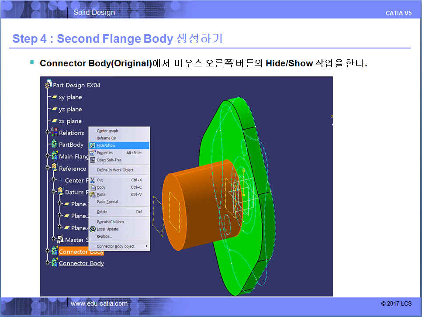Click the Copy icon in context menu
This screenshot has width=422, height=317.
point(93,187)
